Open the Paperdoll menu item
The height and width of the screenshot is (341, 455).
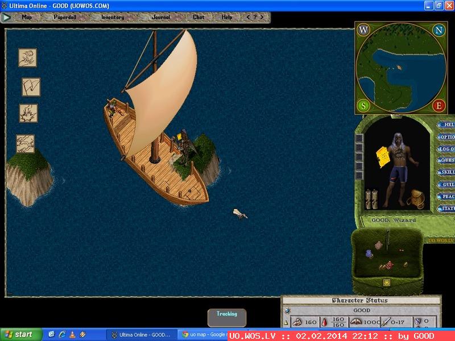(65, 17)
